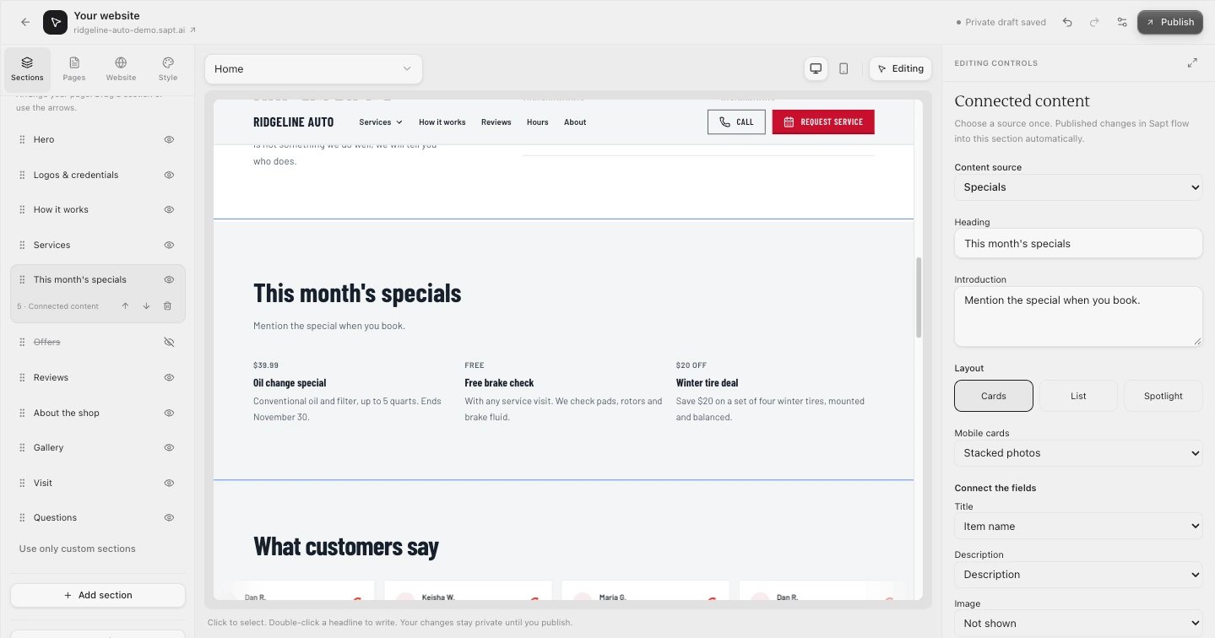The image size is (1215, 638).
Task: Switch to the Pages tab
Action: [x=74, y=69]
